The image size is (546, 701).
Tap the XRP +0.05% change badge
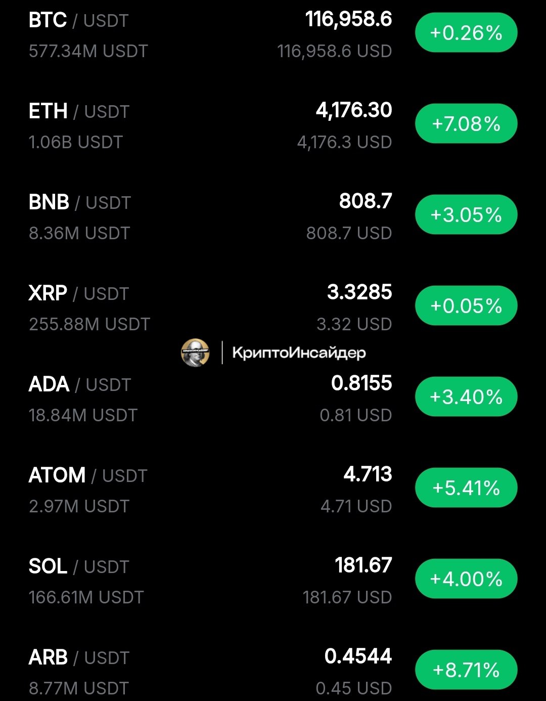[x=466, y=306]
